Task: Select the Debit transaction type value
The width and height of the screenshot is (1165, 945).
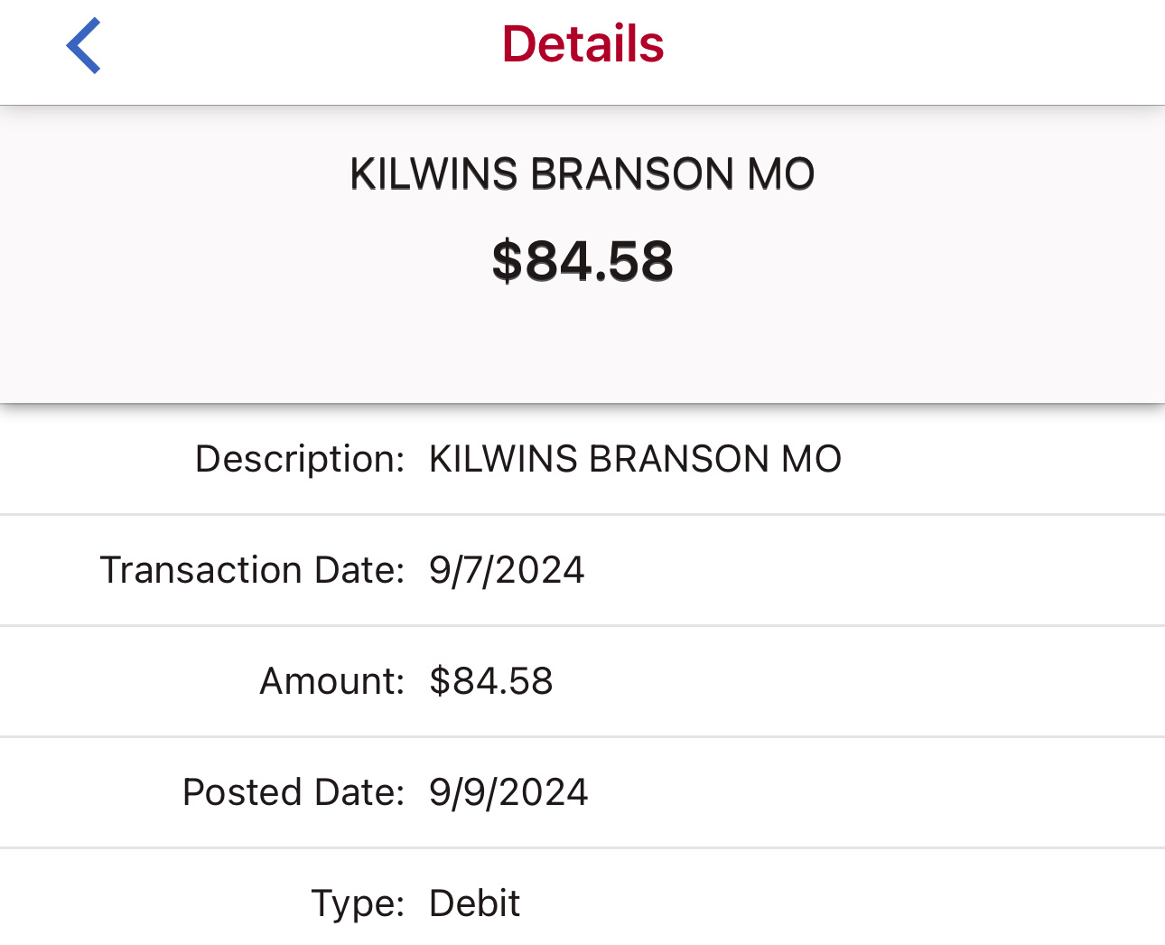Action: click(475, 903)
